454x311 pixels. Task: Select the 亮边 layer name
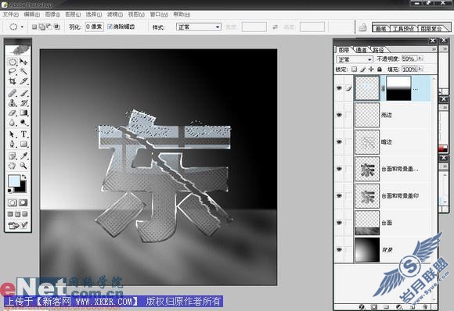click(x=386, y=115)
